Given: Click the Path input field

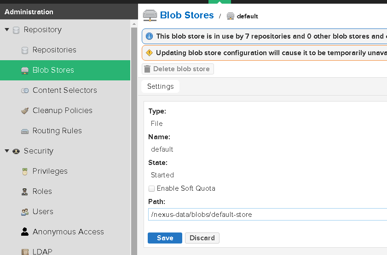Looking at the screenshot, I should [267, 215].
